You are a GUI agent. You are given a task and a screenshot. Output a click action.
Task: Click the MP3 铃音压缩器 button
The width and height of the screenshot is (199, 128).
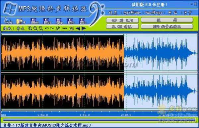167,26
